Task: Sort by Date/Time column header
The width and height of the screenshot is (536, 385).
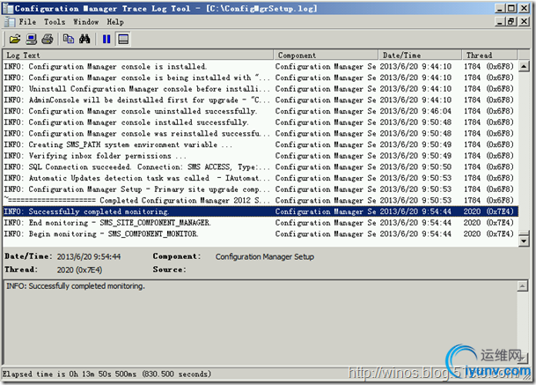Action: pyautogui.click(x=420, y=56)
